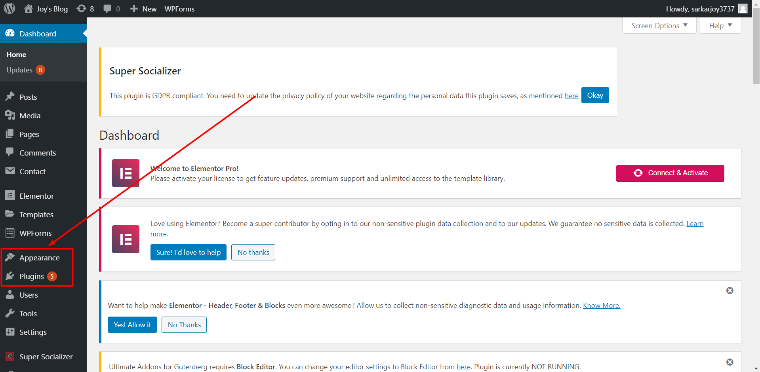The width and height of the screenshot is (760, 372).
Task: Open the Appearance menu
Action: pyautogui.click(x=39, y=257)
